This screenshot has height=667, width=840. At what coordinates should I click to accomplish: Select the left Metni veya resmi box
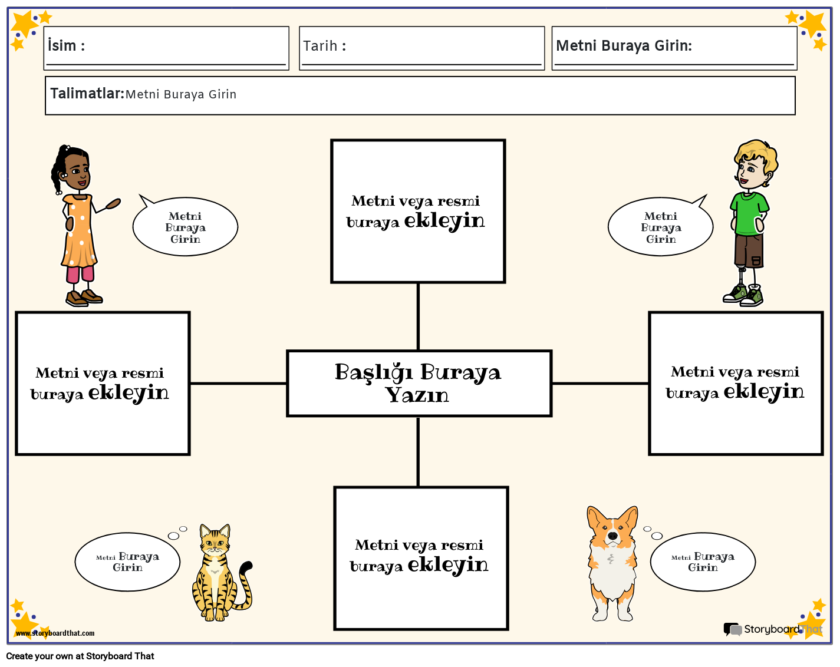(x=103, y=384)
